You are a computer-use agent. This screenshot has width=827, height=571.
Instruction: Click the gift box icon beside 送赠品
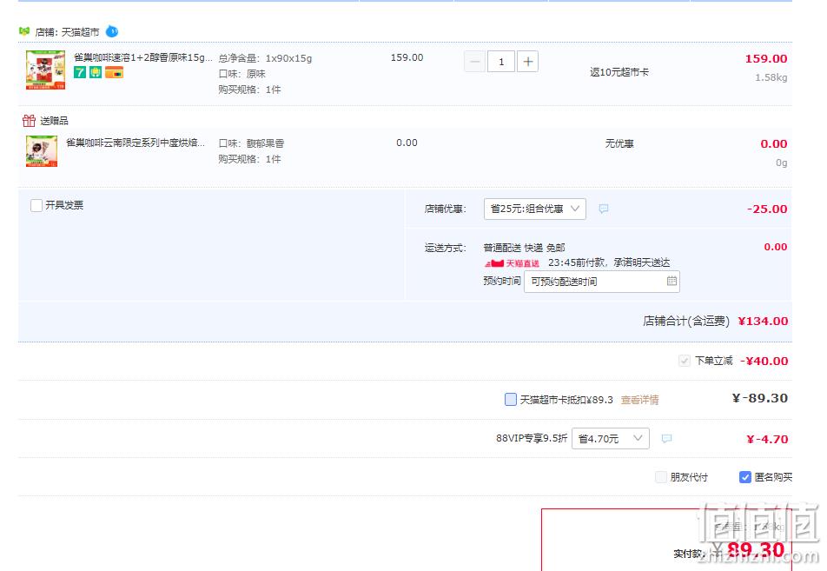tap(29, 121)
